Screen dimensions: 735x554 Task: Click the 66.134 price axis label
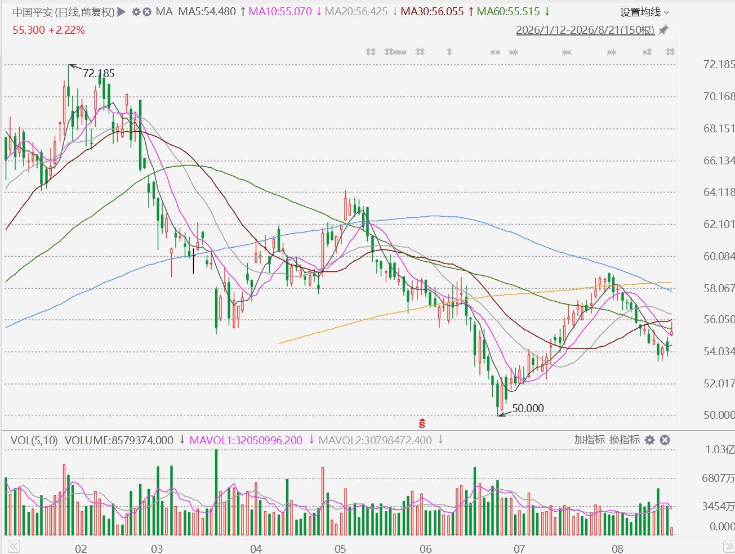point(719,160)
